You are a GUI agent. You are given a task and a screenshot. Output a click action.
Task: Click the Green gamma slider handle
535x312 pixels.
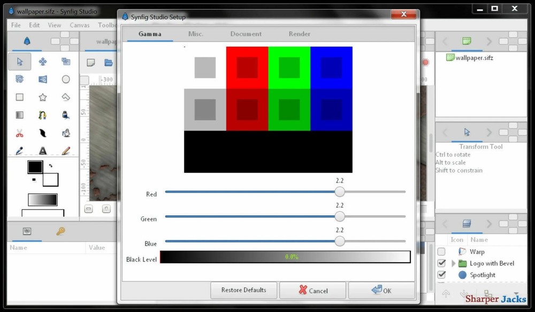[340, 216]
